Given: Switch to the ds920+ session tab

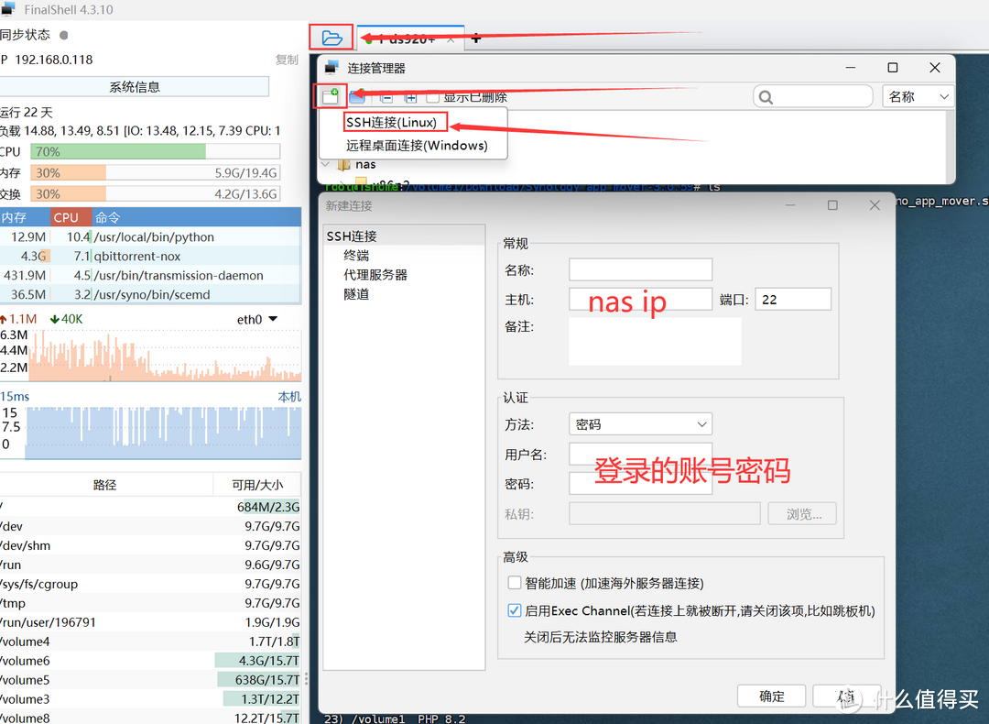Looking at the screenshot, I should click(x=408, y=38).
